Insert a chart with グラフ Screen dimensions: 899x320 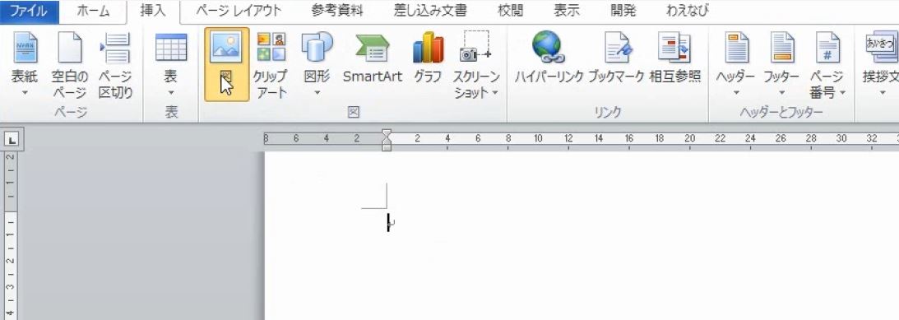428,58
